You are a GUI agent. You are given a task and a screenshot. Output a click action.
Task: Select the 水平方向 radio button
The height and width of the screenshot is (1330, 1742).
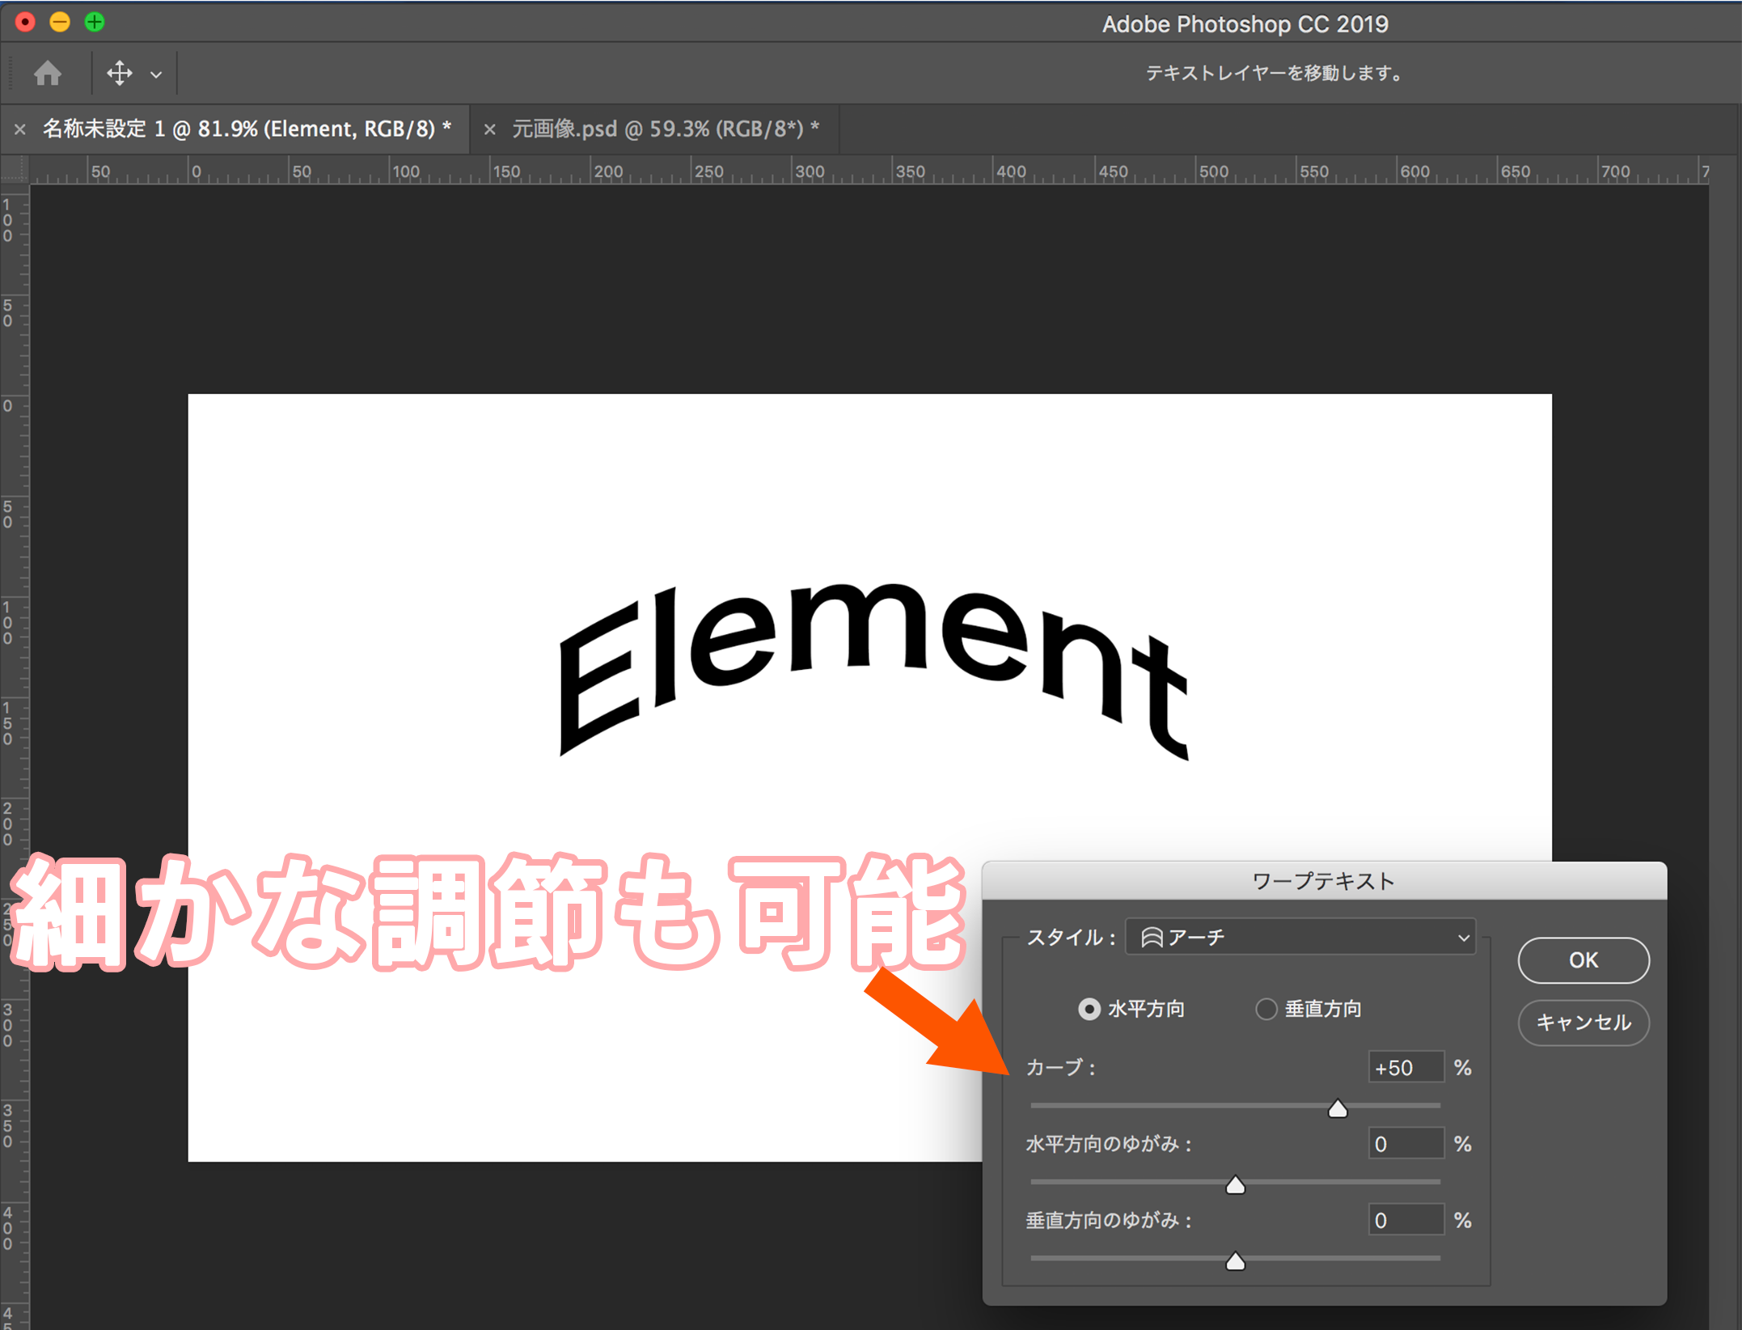point(1089,1009)
